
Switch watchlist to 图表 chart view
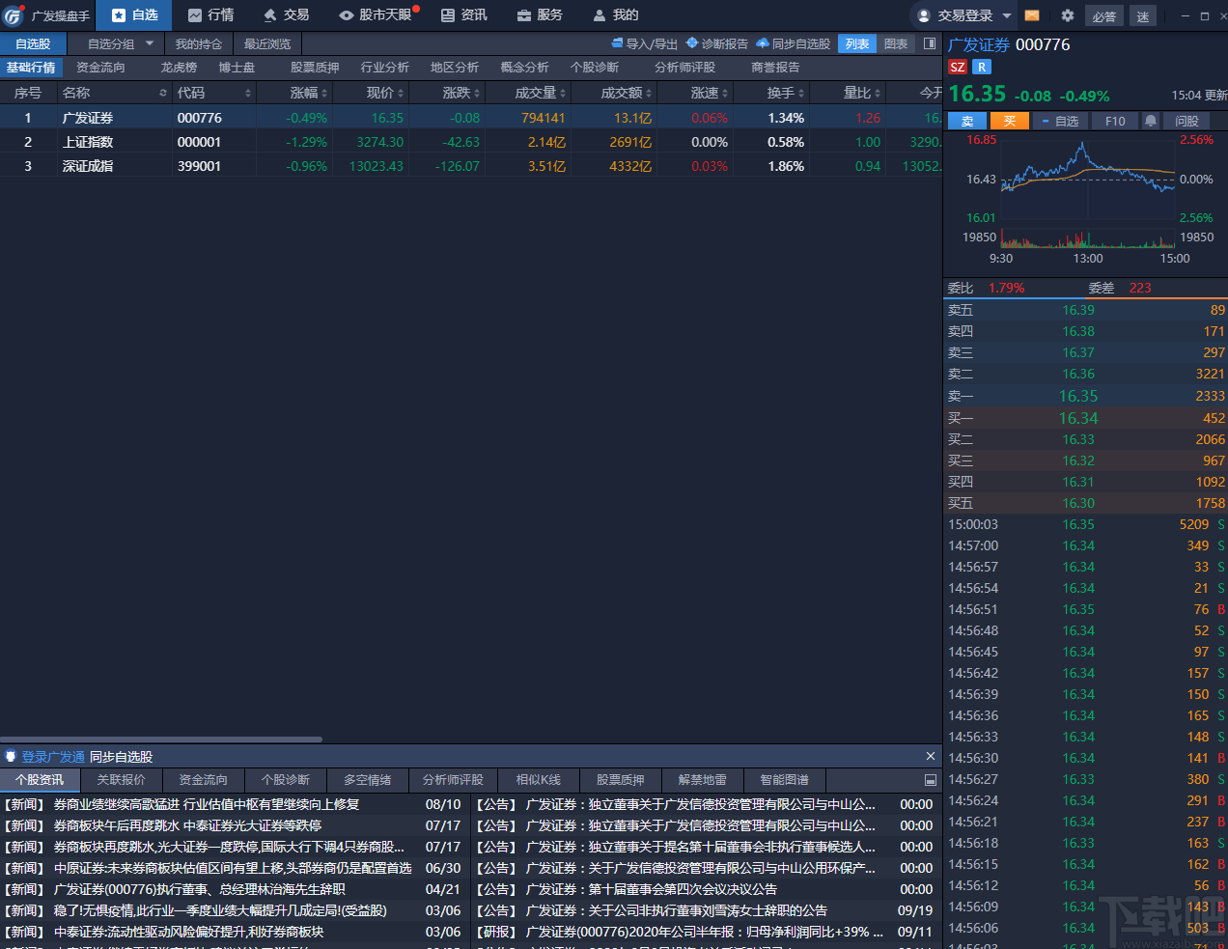coord(896,44)
